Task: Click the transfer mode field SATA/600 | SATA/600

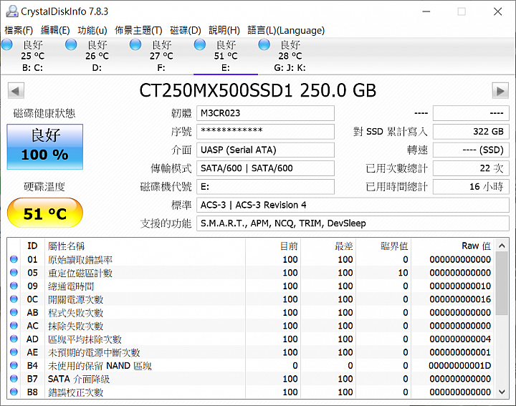Action: (266, 168)
